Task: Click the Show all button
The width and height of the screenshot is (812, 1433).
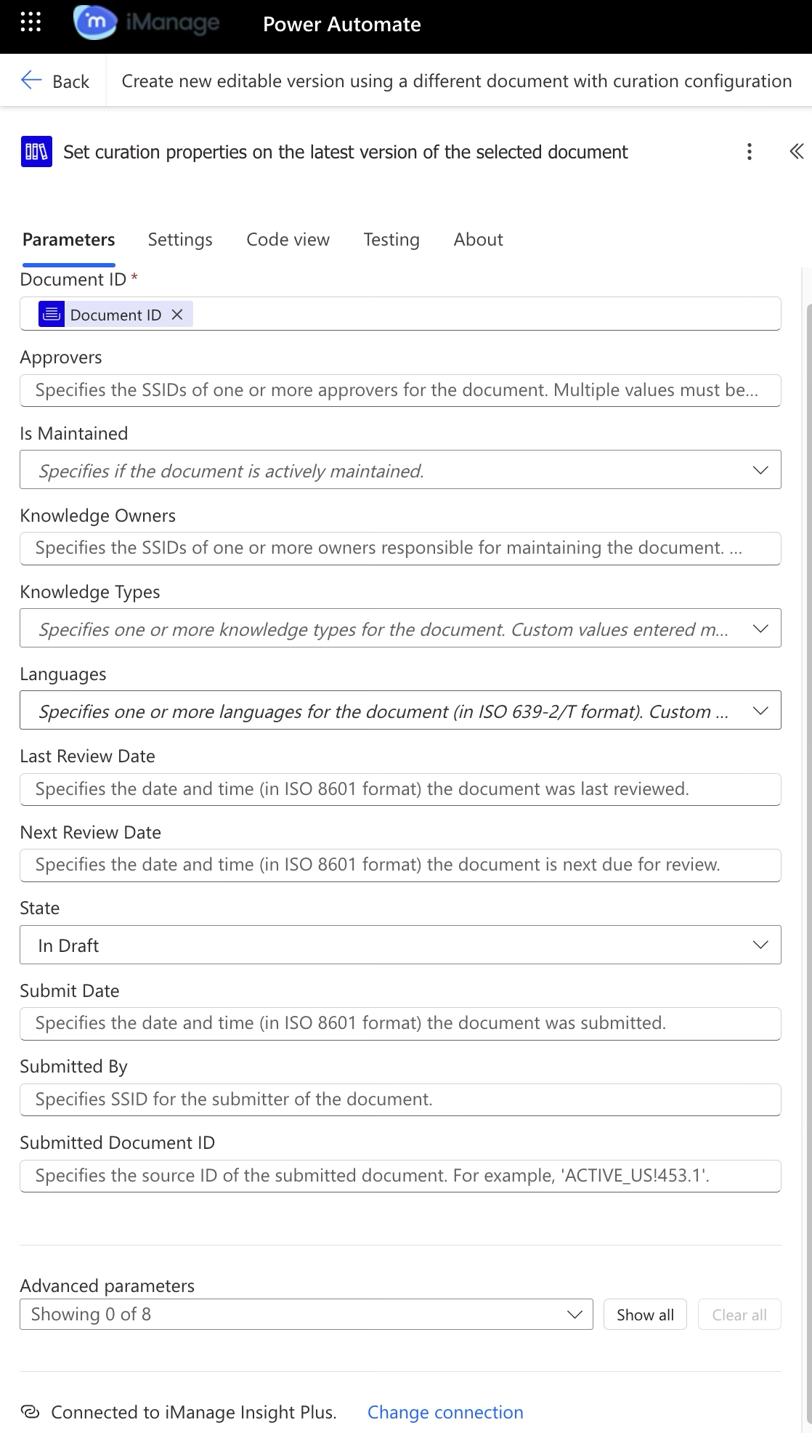Action: (645, 1315)
